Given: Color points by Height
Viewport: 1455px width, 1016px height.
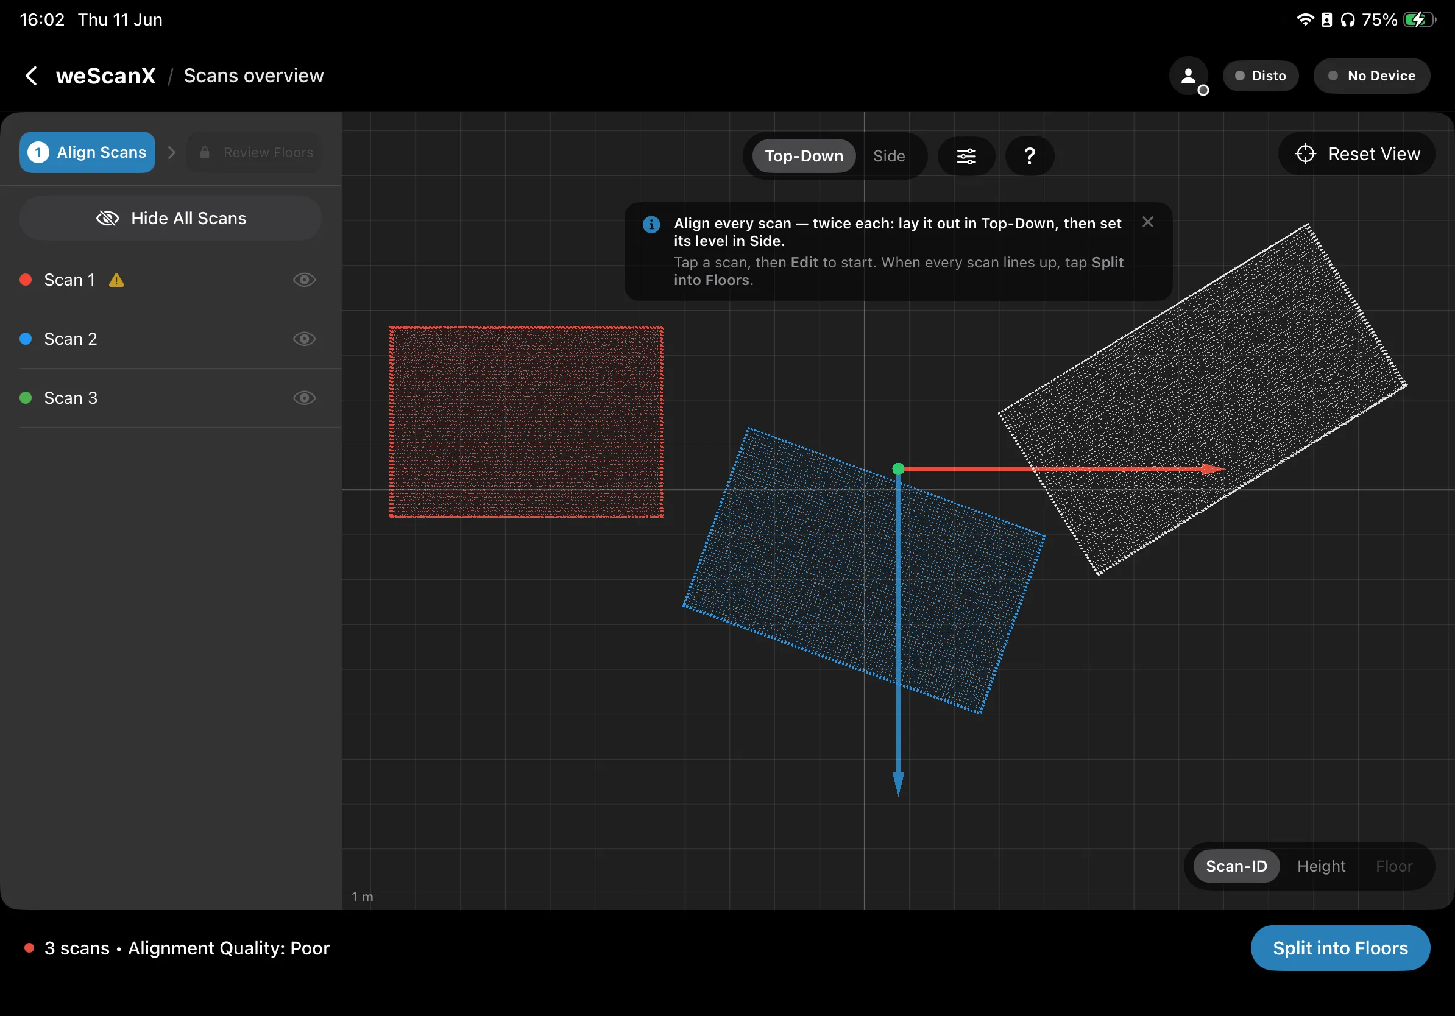Looking at the screenshot, I should coord(1321,866).
